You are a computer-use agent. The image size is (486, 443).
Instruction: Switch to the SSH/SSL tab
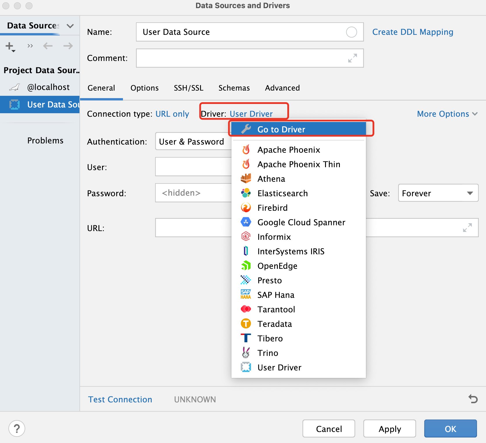click(188, 88)
